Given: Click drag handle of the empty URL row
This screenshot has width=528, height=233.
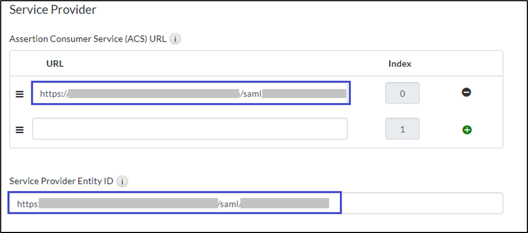Looking at the screenshot, I should tap(19, 129).
